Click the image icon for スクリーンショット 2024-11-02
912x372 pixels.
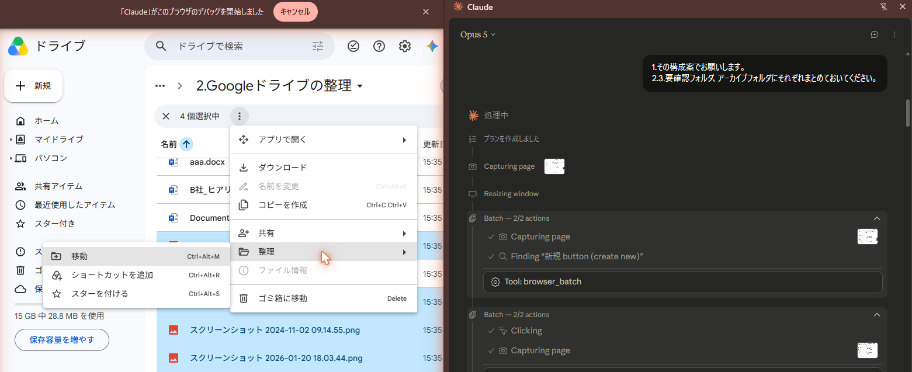point(173,330)
